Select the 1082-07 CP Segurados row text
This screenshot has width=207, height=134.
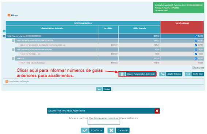click(42, 45)
